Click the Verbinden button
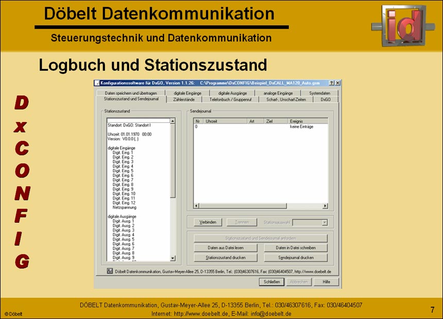443x319 pixels. (x=208, y=222)
